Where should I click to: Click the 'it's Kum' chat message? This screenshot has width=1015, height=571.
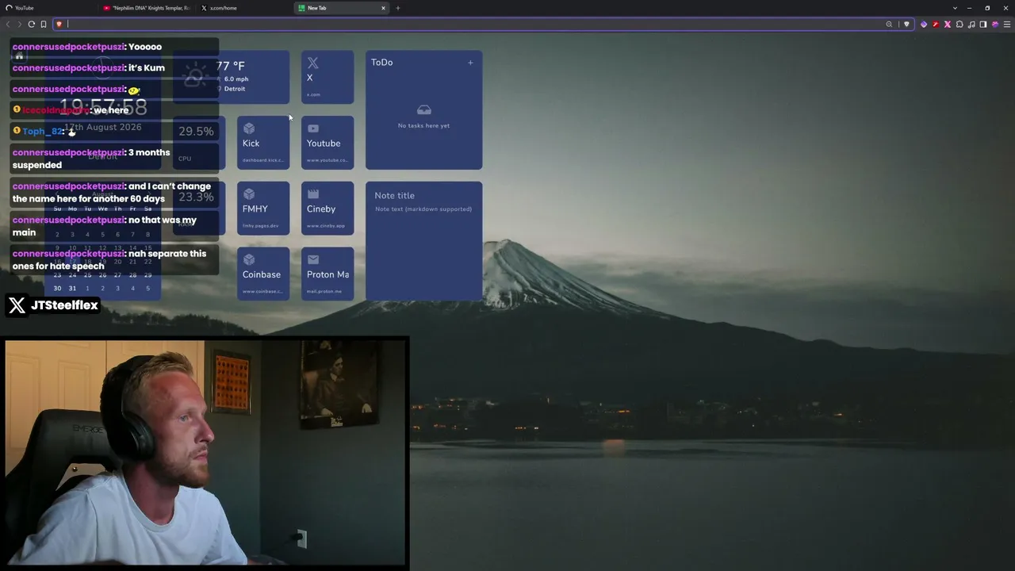point(115,68)
